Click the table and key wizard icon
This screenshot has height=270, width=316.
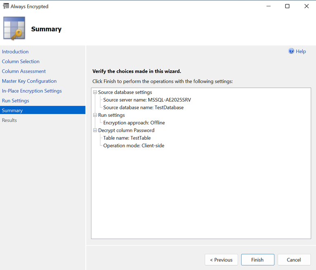pos(14,29)
